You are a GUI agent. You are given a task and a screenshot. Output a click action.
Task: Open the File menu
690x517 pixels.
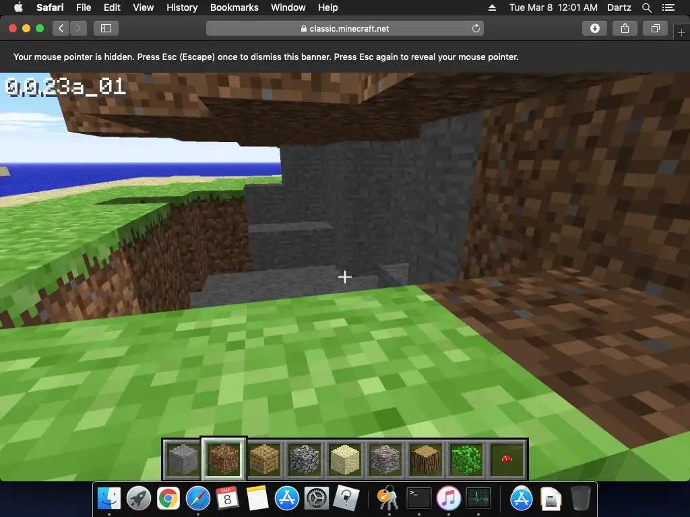[x=83, y=7]
